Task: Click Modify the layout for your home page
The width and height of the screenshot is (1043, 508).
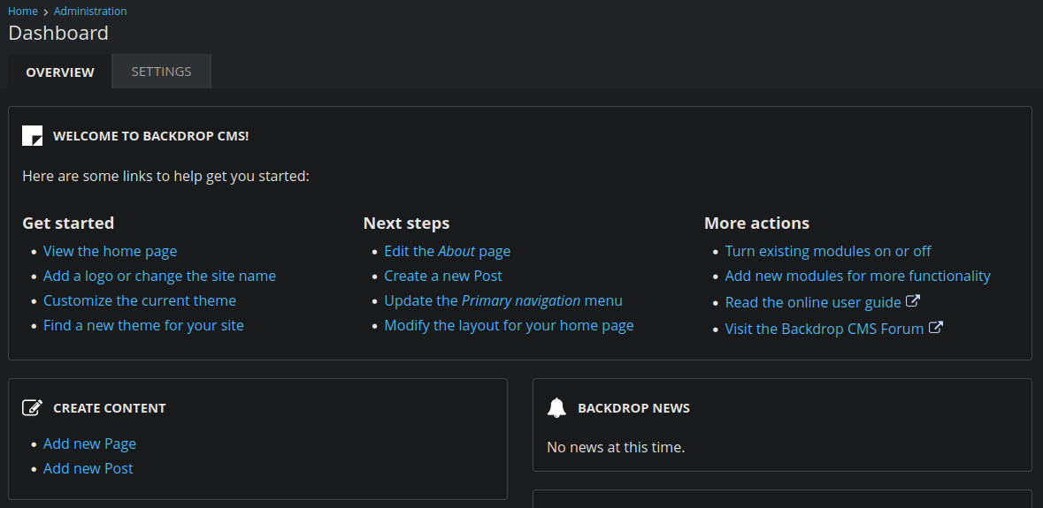Action: pyautogui.click(x=509, y=325)
